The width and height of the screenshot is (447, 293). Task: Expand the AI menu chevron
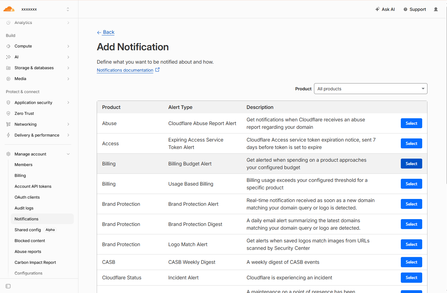68,57
